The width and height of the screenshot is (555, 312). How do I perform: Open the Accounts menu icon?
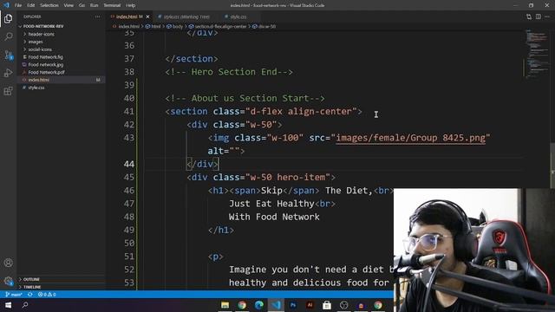click(8, 263)
